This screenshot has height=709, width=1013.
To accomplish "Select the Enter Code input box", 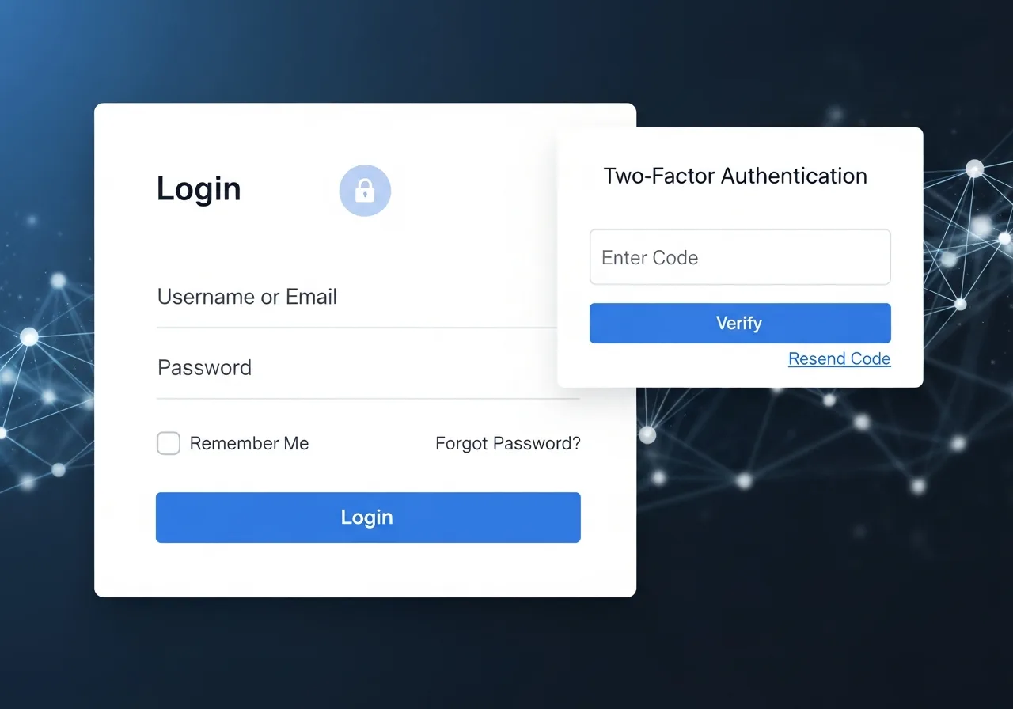I will point(740,257).
